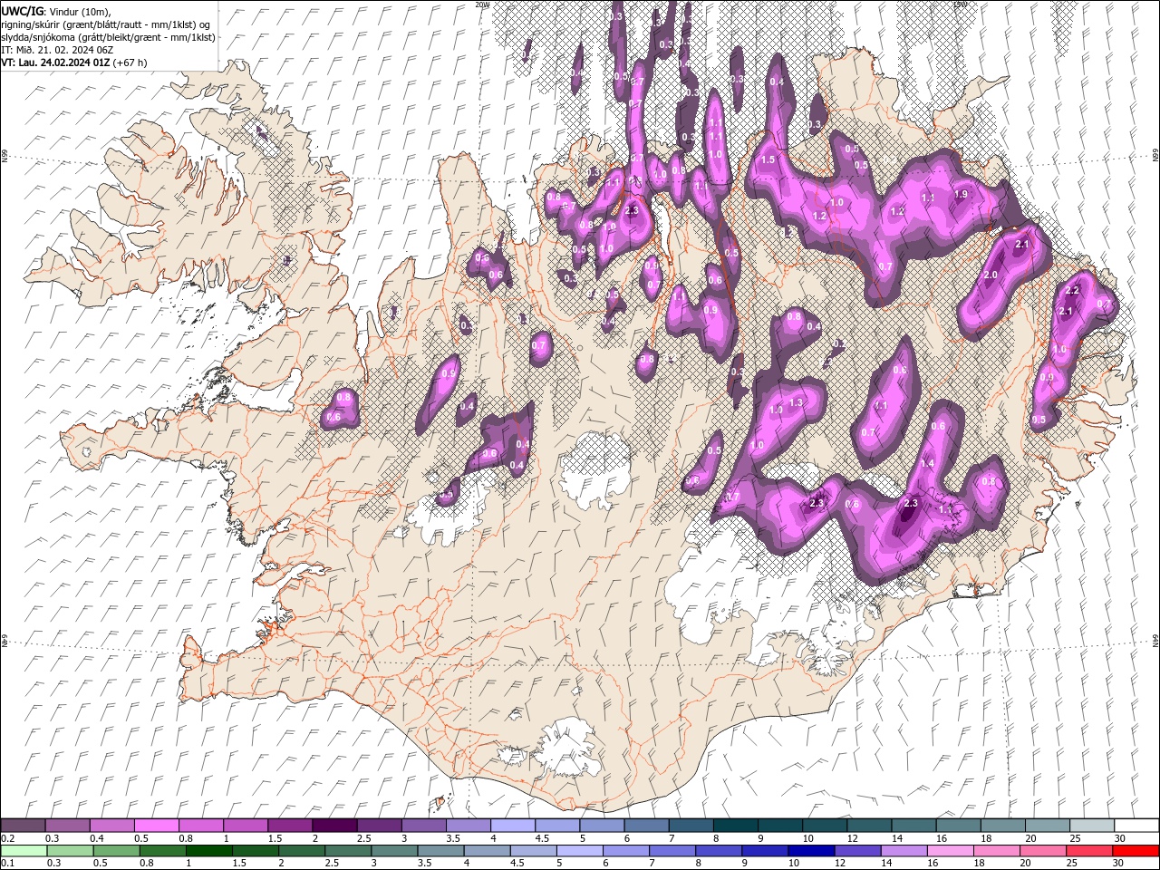Click the lower legend swatch labeled 9
This screenshot has width=1160, height=870.
pos(767,851)
